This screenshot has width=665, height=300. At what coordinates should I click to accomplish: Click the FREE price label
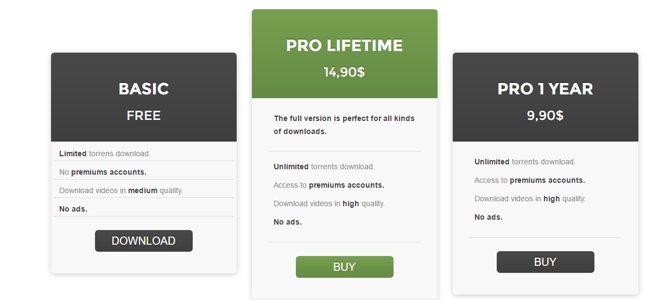point(144,116)
